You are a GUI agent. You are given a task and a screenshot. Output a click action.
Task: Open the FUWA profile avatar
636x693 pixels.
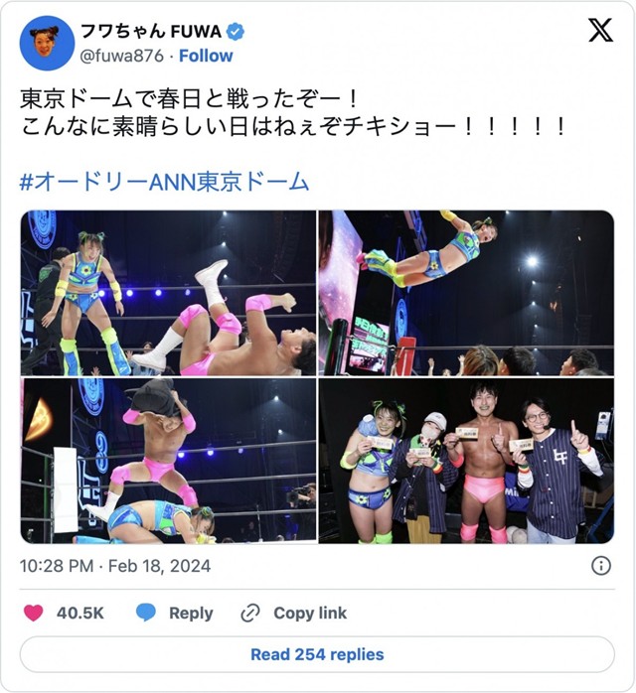[48, 44]
